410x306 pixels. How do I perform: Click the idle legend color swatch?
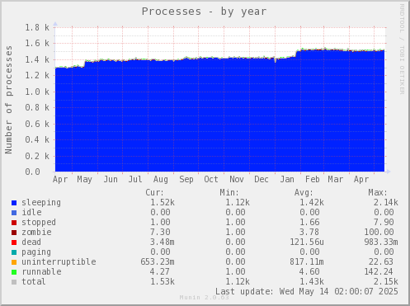click(14, 213)
